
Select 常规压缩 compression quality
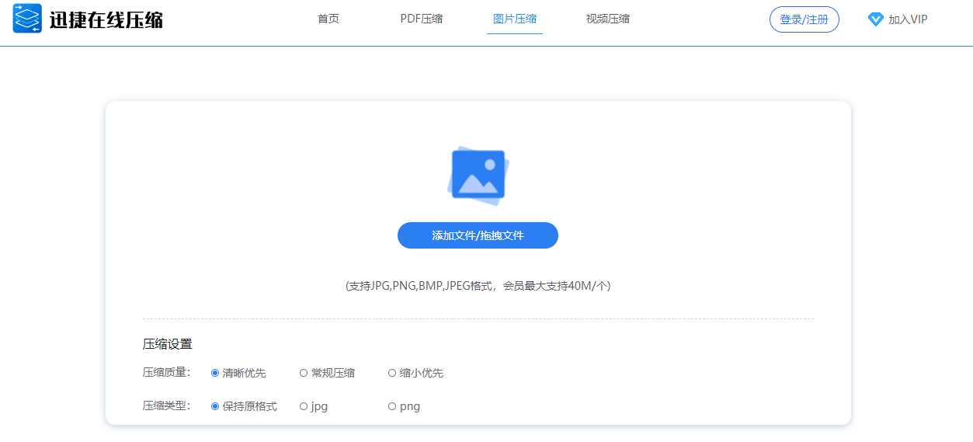pos(327,373)
